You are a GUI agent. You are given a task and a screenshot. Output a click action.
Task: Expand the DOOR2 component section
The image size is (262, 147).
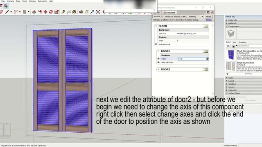point(158,69)
